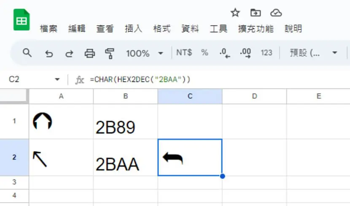Activate the paint format roller

click(110, 53)
